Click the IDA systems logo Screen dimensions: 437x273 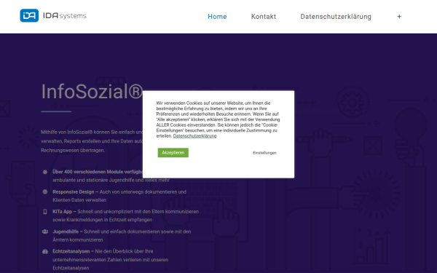click(53, 15)
